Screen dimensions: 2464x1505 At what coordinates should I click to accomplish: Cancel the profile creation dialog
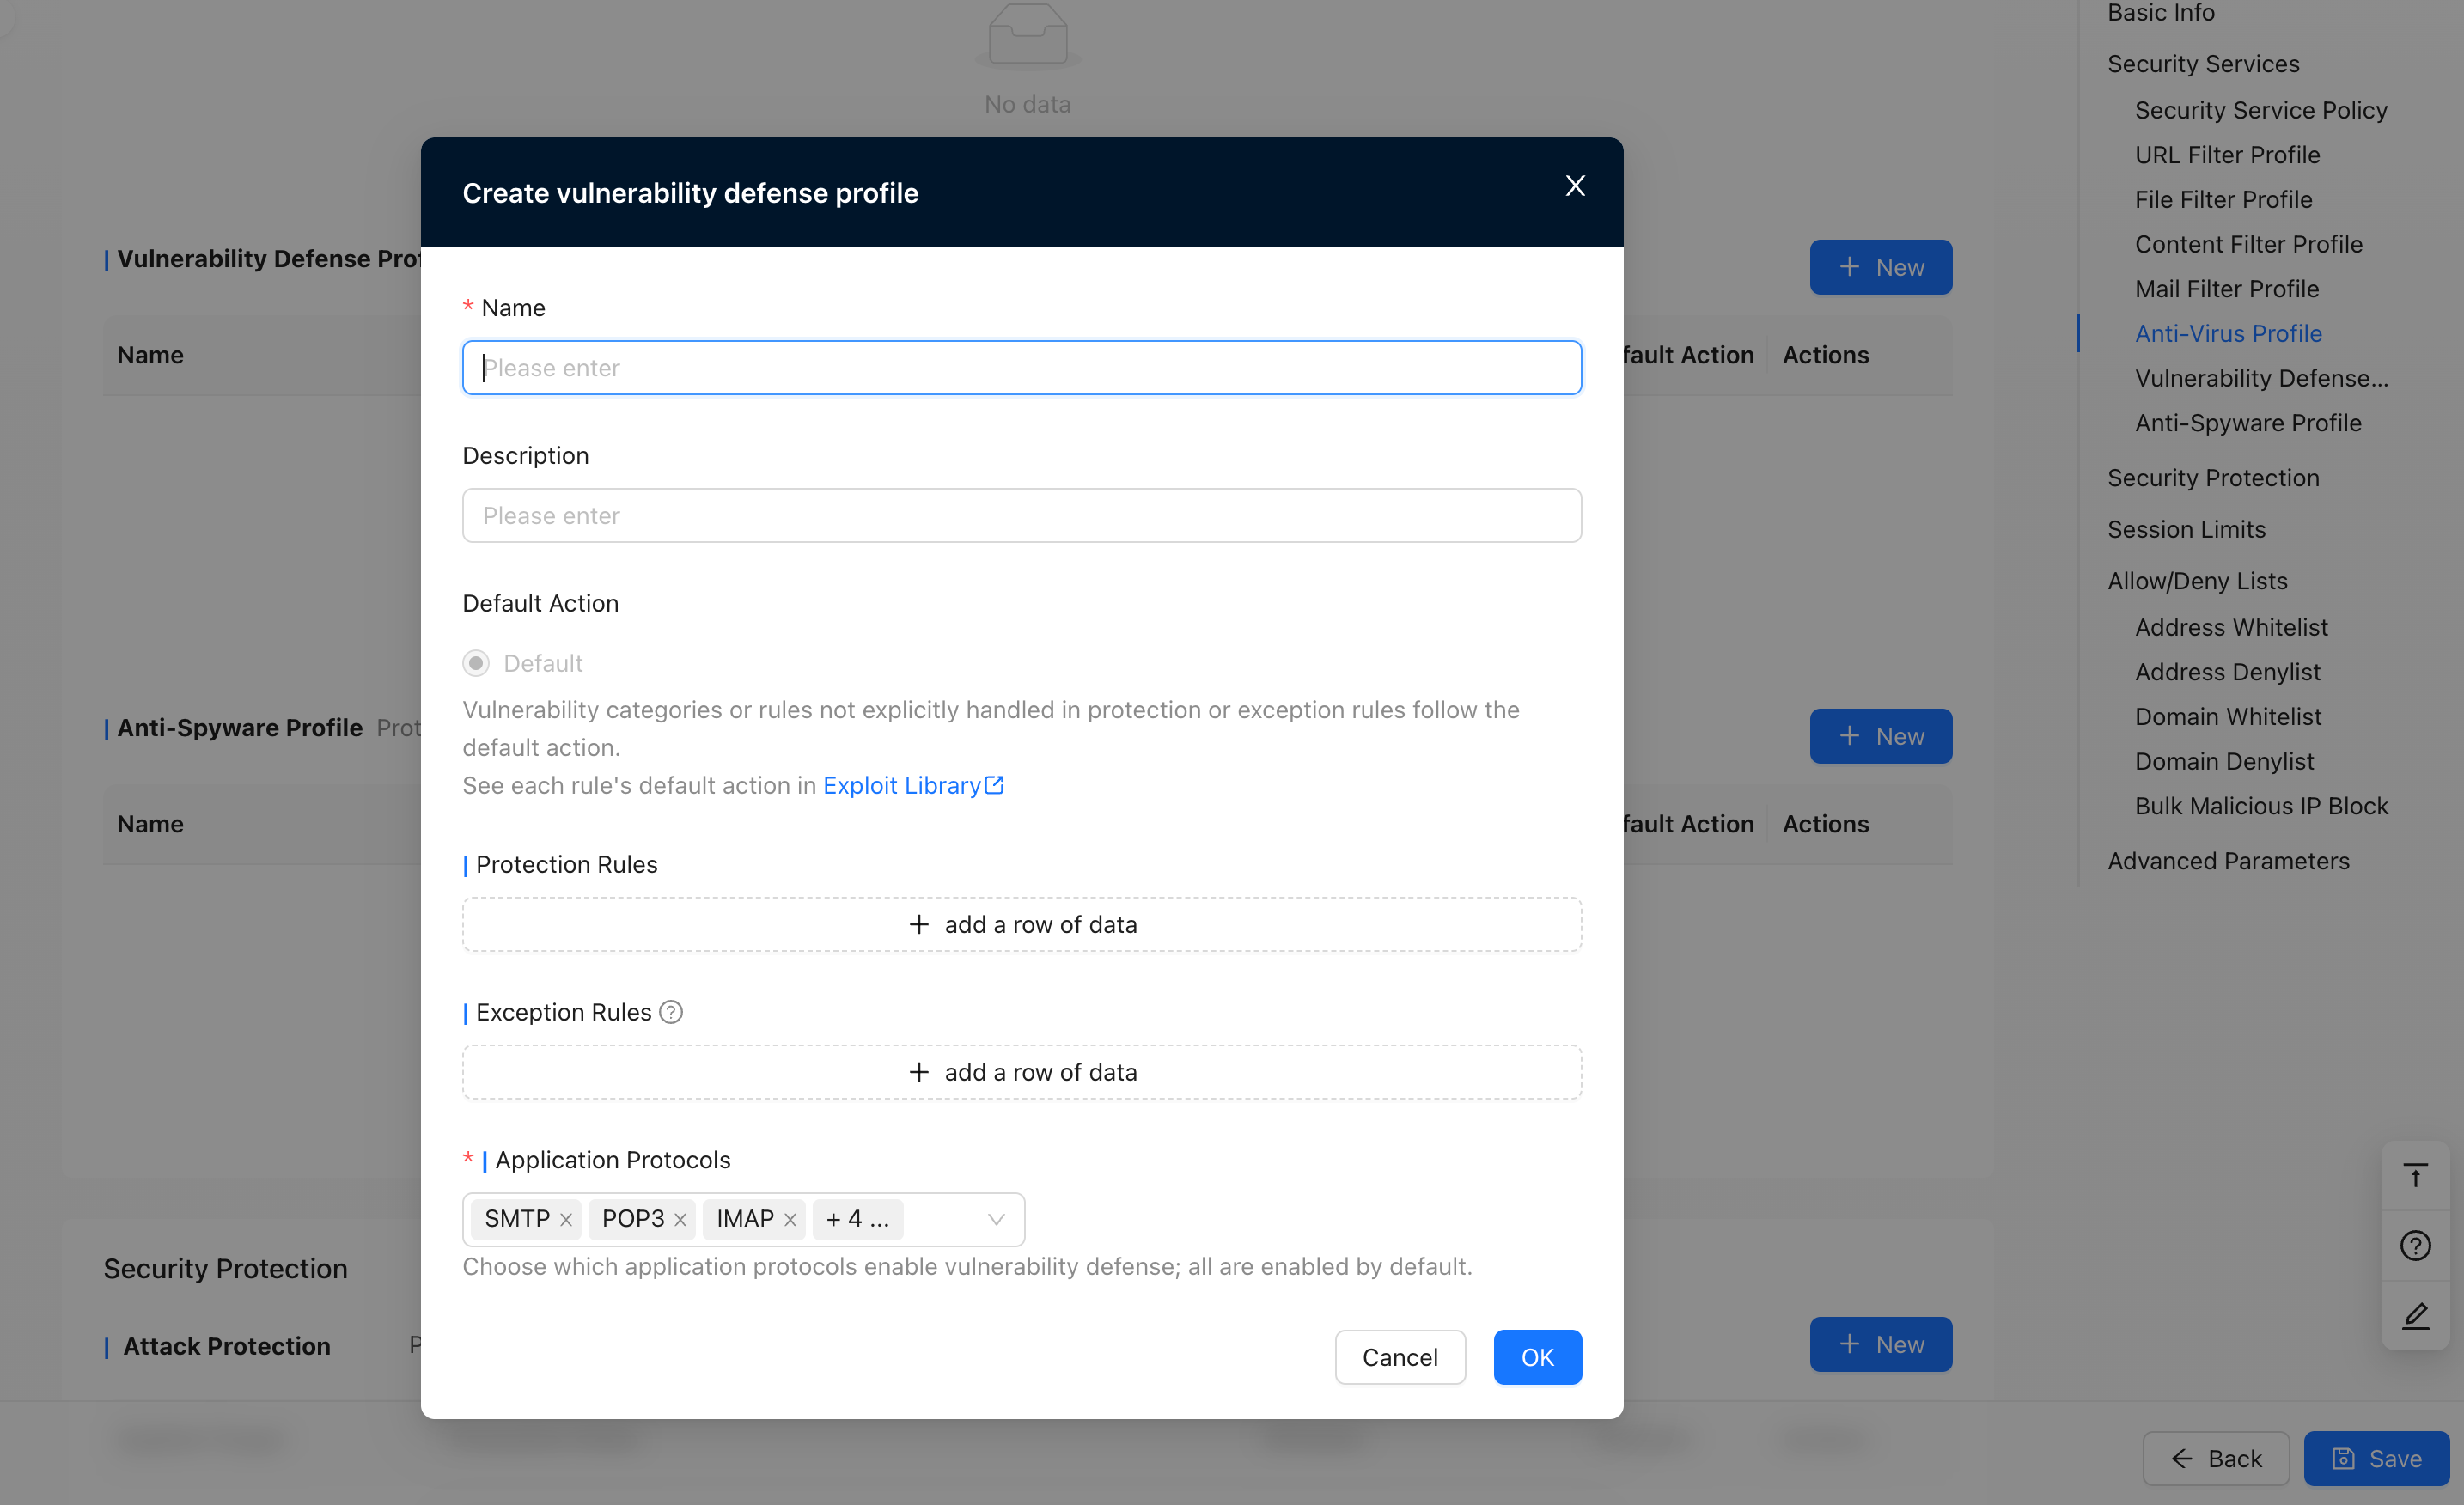tap(1400, 1357)
